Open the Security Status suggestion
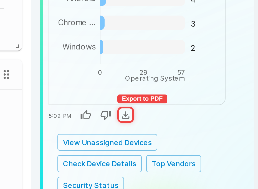Image resolution: width=258 pixels, height=189 pixels. 91,183
